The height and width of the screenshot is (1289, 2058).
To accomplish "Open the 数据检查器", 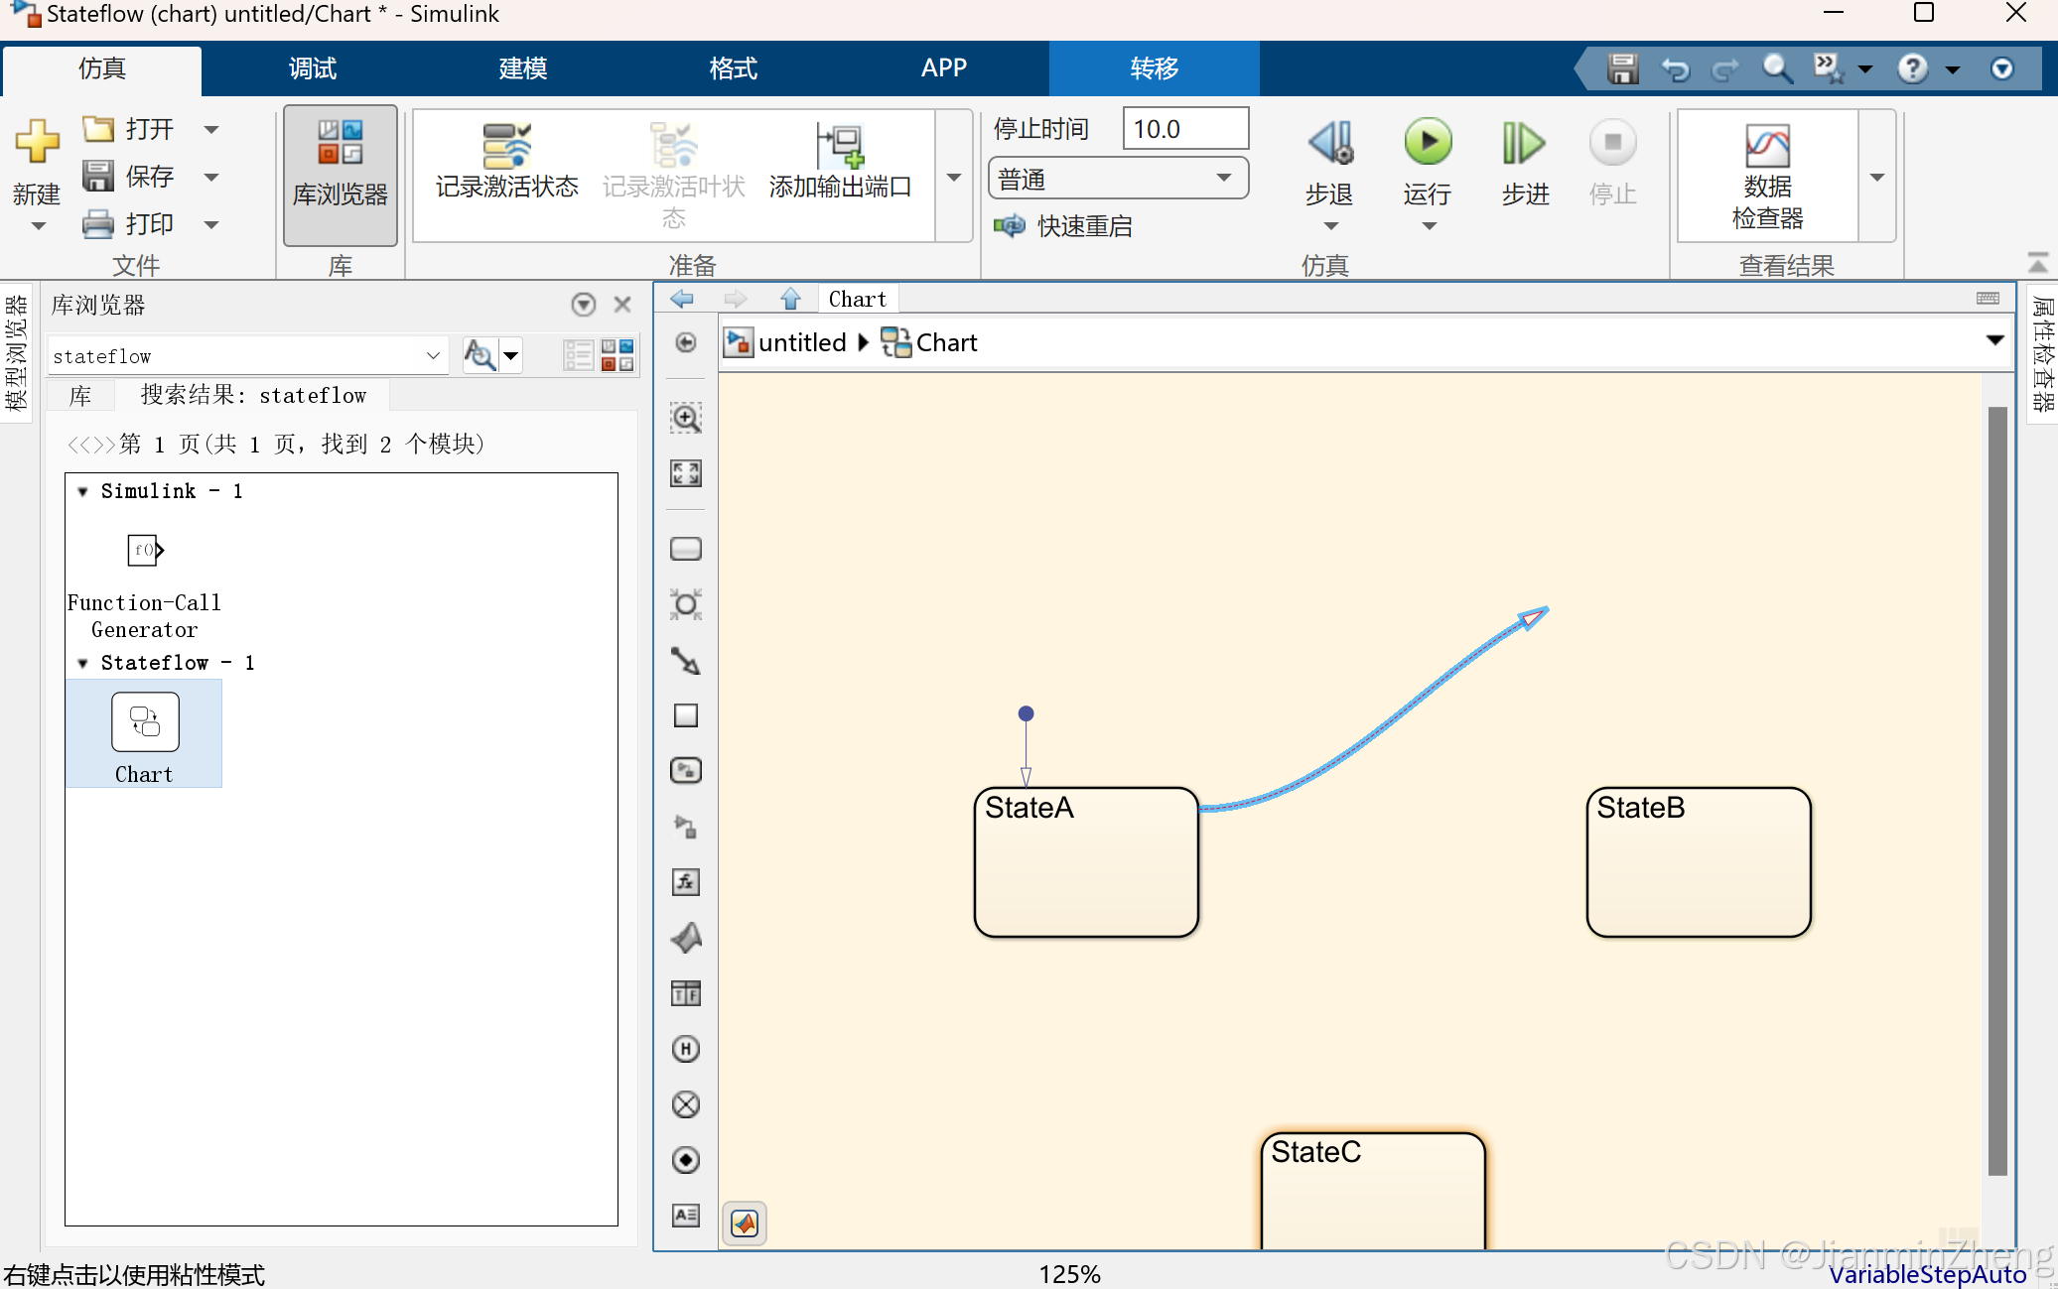I will coord(1768,174).
